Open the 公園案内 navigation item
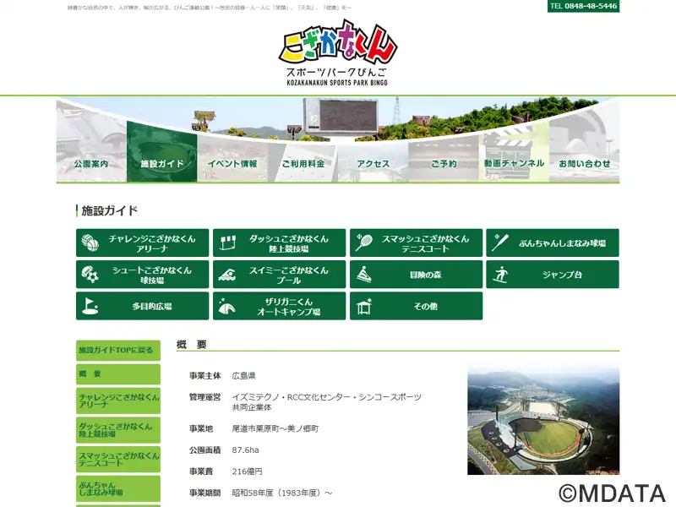The width and height of the screenshot is (676, 507). [91, 163]
